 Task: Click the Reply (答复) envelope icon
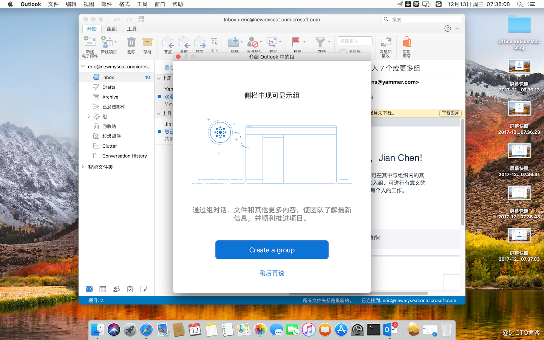pyautogui.click(x=168, y=42)
